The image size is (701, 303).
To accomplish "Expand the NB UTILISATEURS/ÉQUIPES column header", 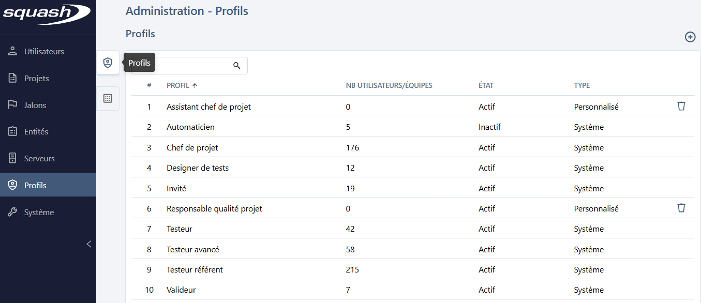I will click(389, 85).
